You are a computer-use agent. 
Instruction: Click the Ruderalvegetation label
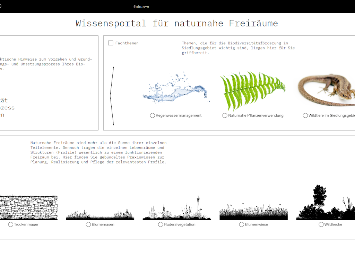pos(180,224)
